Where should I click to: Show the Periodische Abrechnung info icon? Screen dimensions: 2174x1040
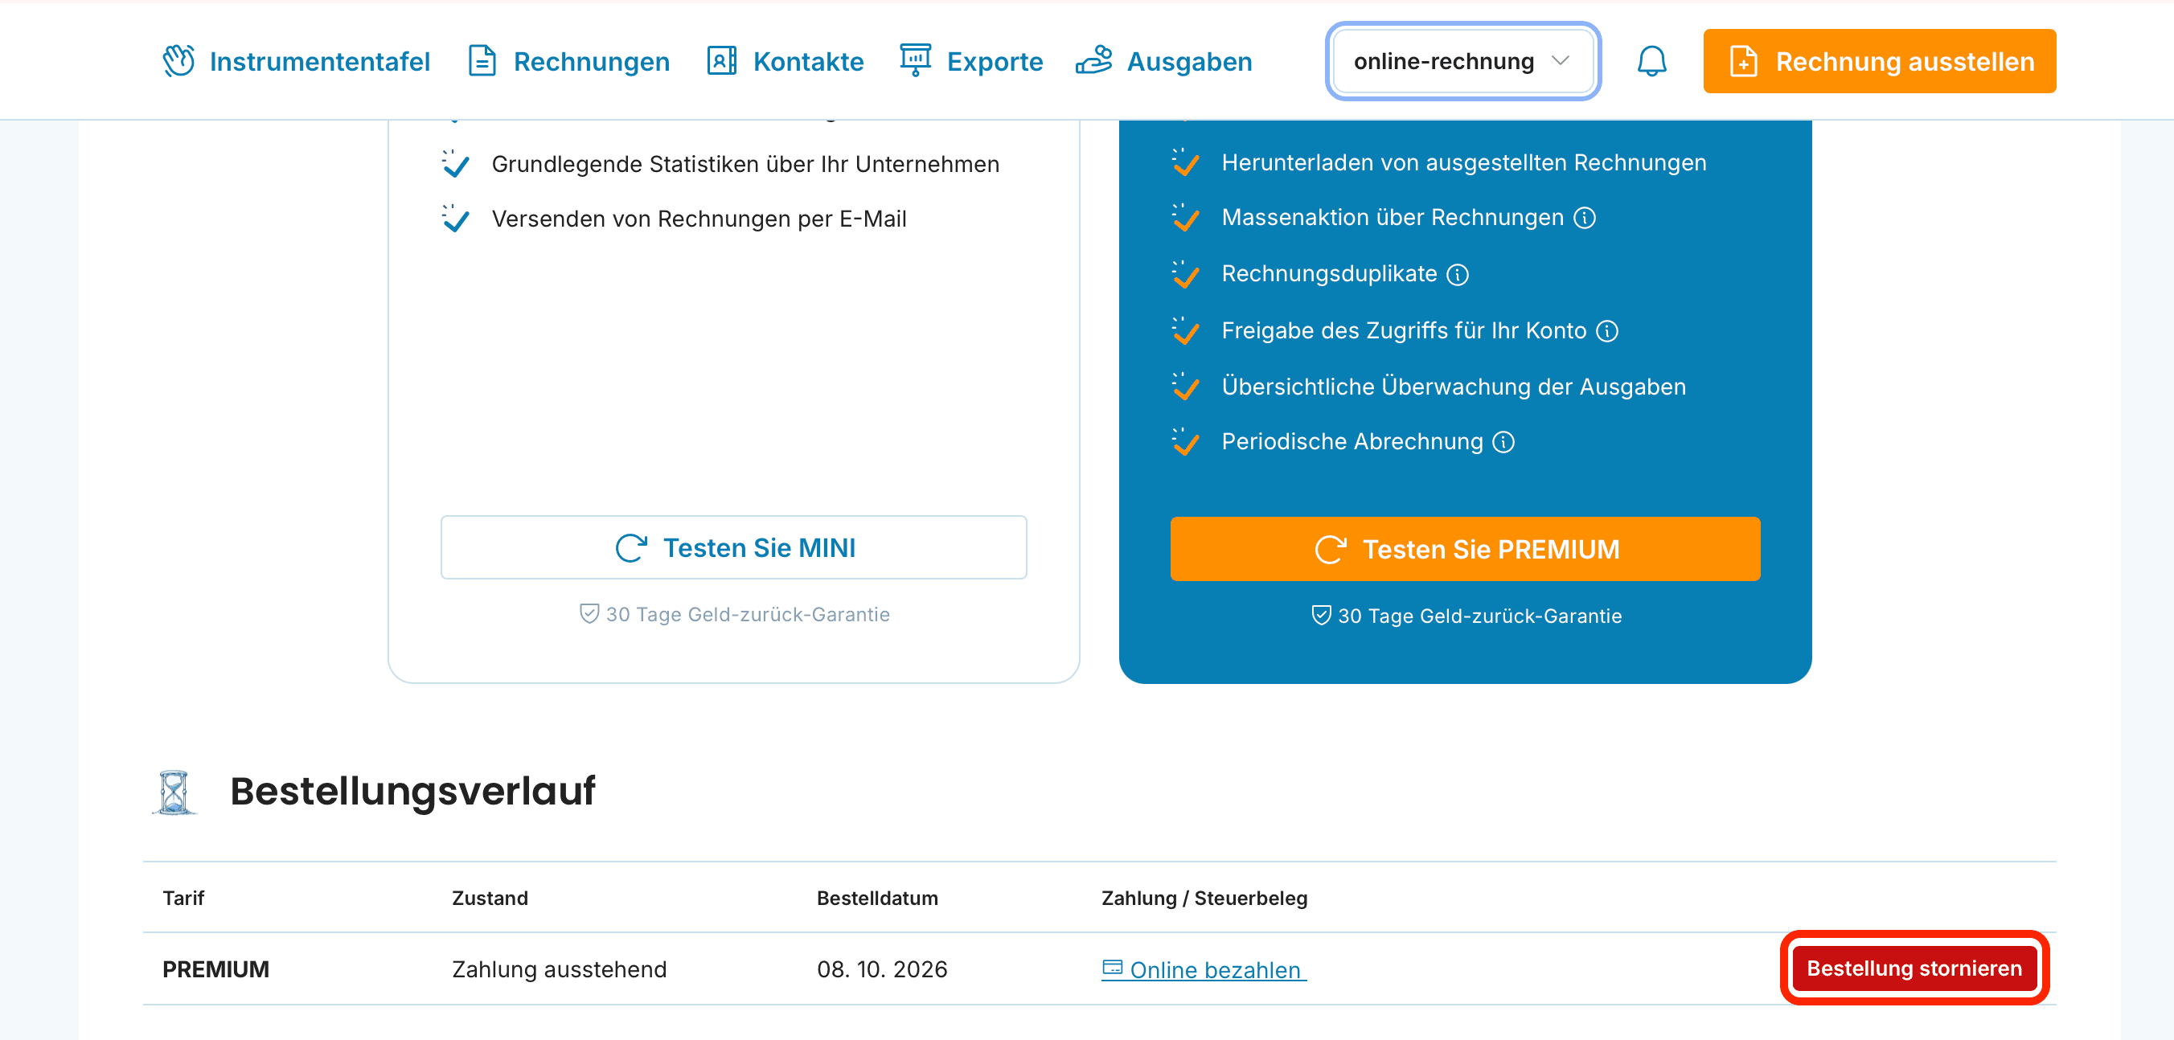(x=1503, y=442)
